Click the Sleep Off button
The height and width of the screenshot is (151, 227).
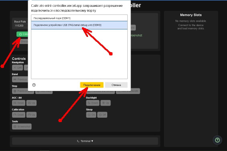(x=102, y=115)
